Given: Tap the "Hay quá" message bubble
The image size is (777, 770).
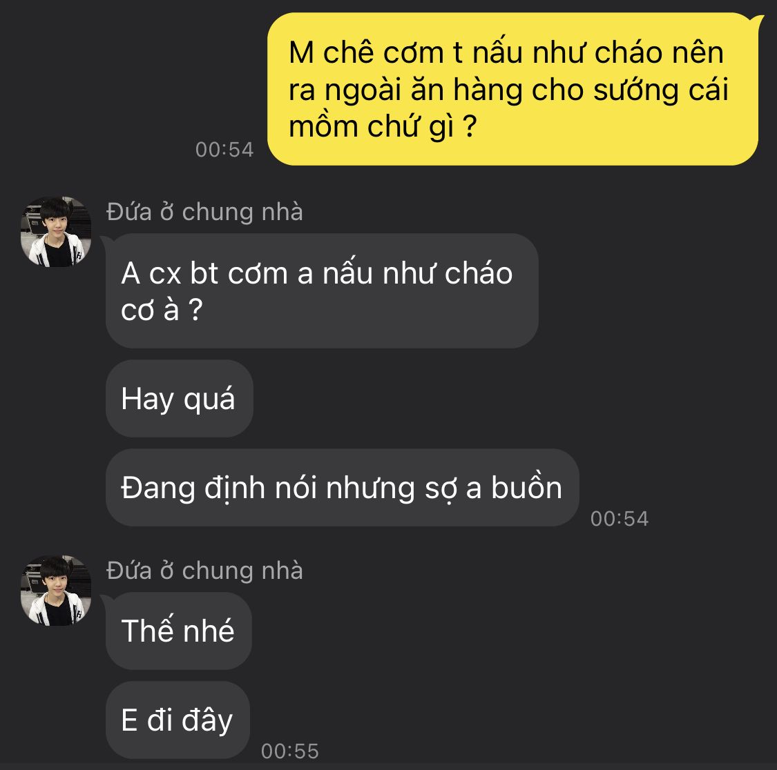Looking at the screenshot, I should pos(180,399).
